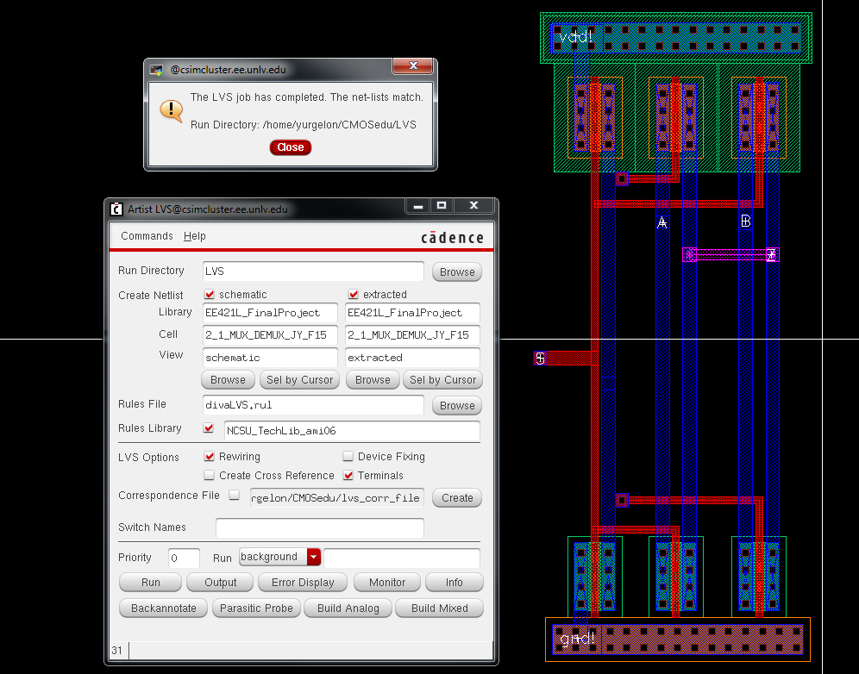This screenshot has width=859, height=674.
Task: Click the Cadence logo in LVS window
Action: pyautogui.click(x=452, y=237)
